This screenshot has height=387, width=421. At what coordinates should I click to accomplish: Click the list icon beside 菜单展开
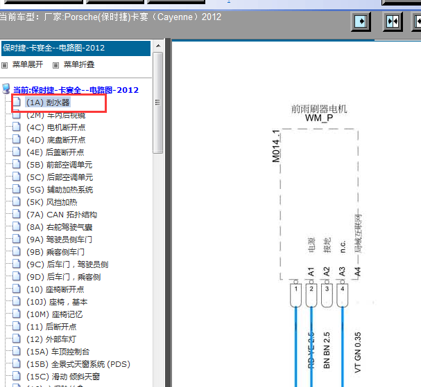[5, 65]
